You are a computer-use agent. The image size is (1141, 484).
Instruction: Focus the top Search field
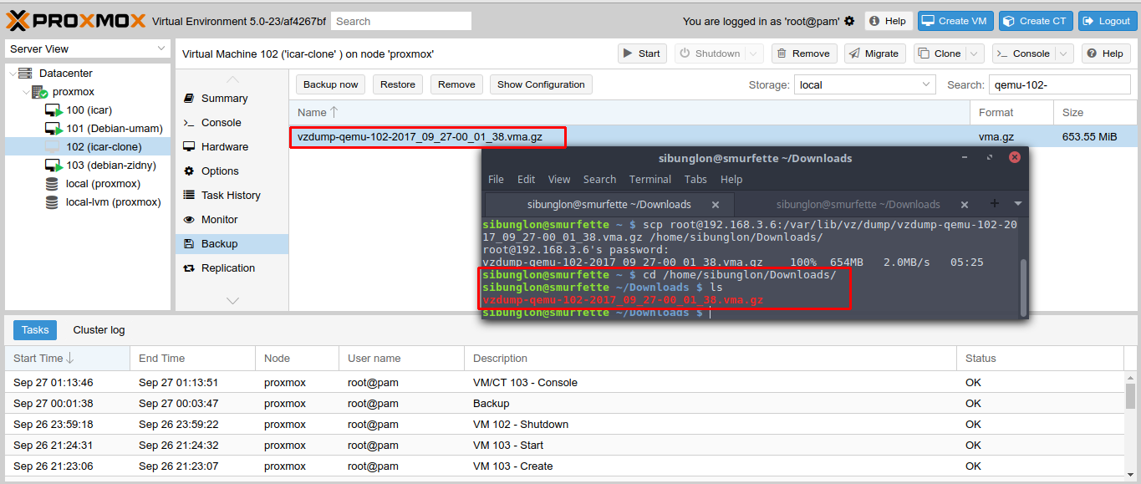pyautogui.click(x=400, y=21)
